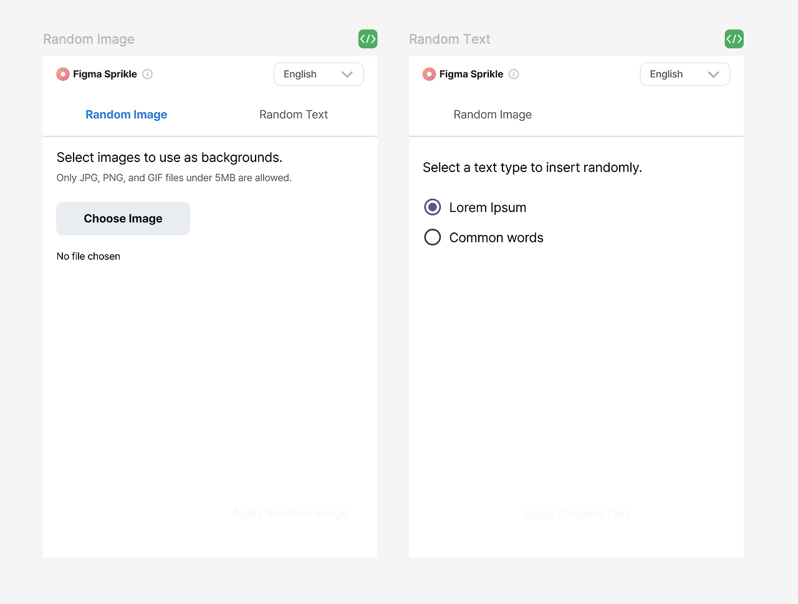This screenshot has height=604, width=798.
Task: Choose the Common words radio option
Action: pos(433,237)
